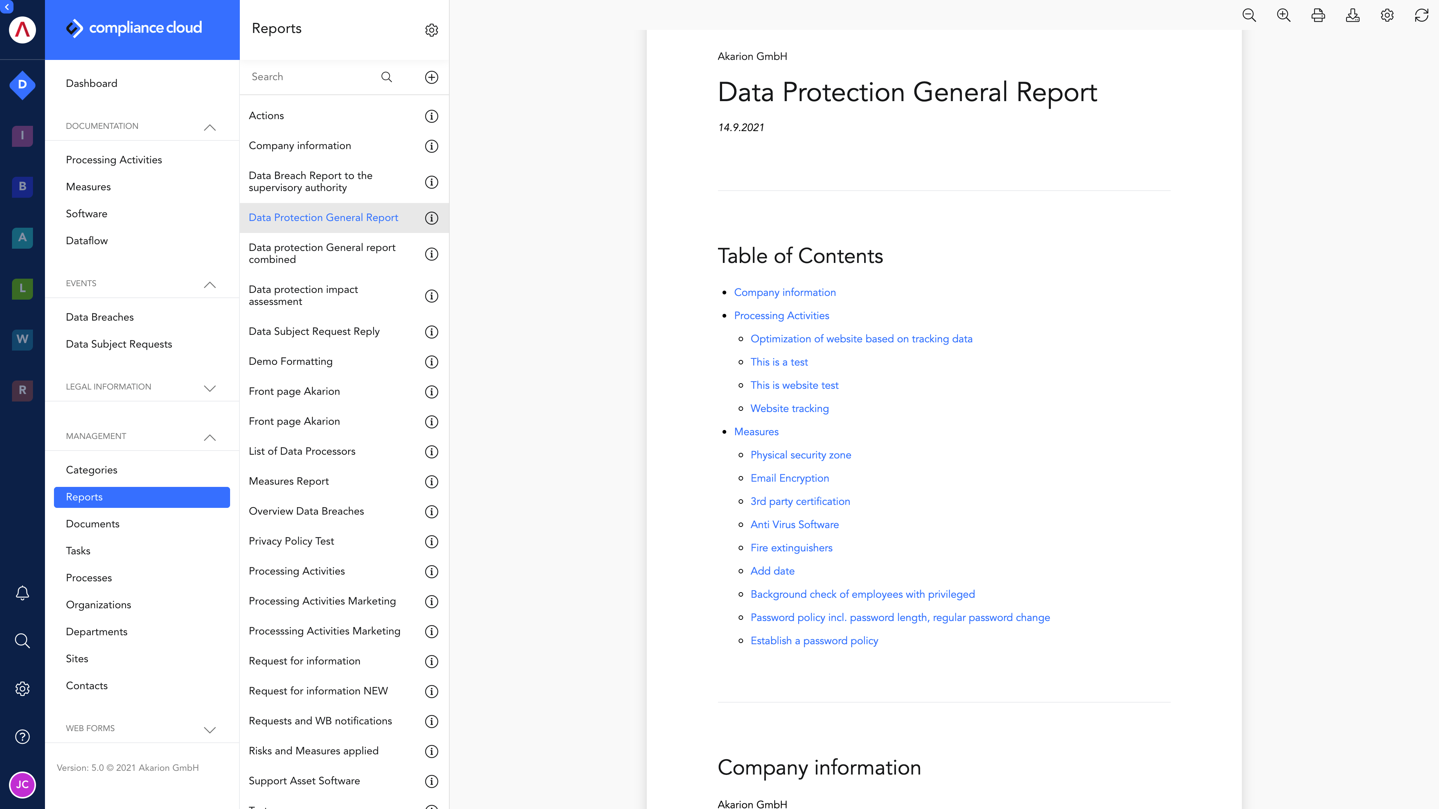Show info for the Measures Report

[x=431, y=482]
